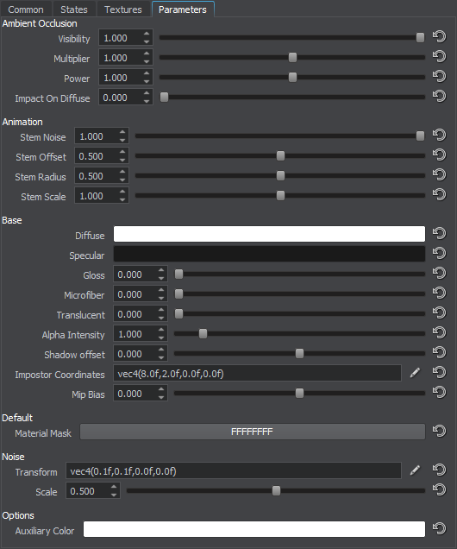This screenshot has width=457, height=549.
Task: Reset the Alpha Intensity parameter
Action: click(439, 332)
